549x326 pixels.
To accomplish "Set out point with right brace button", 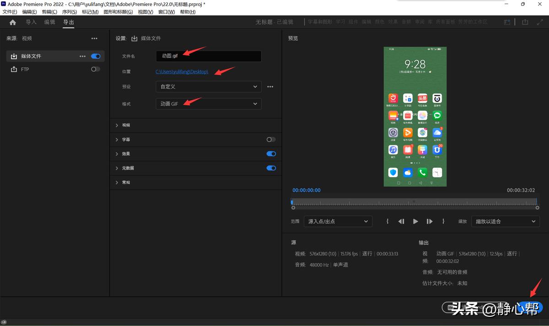I will 443,221.
